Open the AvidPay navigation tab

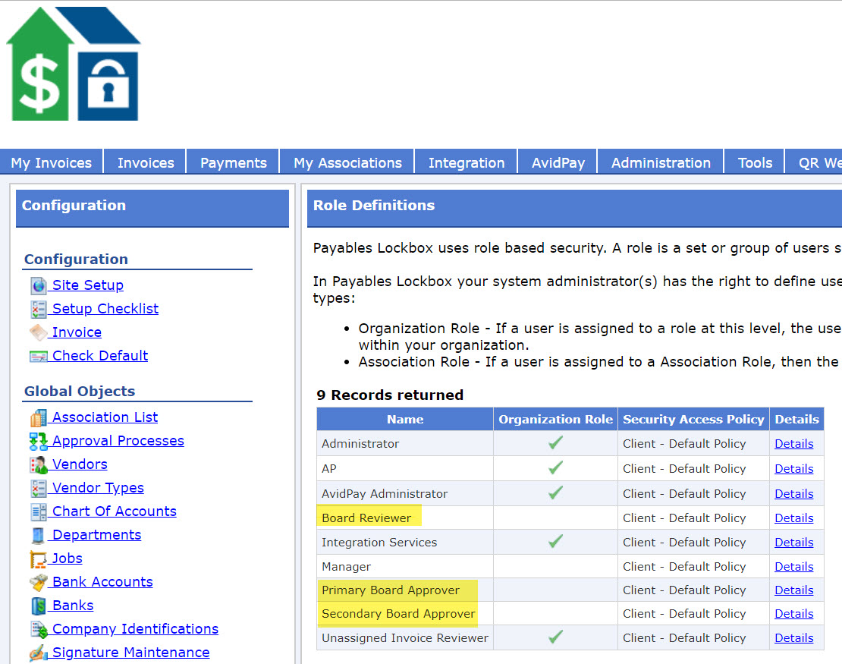558,162
